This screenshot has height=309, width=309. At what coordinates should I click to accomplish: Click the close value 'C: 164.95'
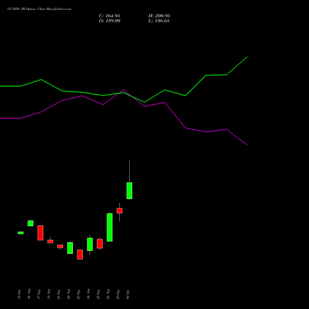(x=109, y=16)
